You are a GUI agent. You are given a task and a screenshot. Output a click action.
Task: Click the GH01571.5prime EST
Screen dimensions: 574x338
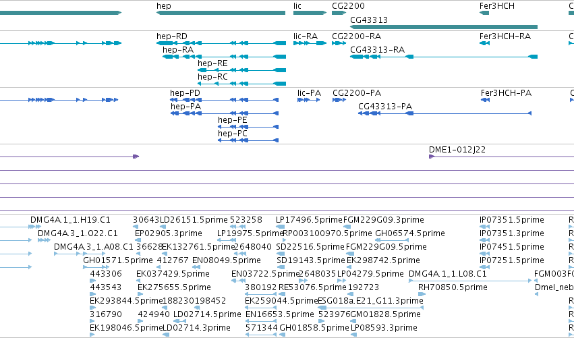point(96,267)
